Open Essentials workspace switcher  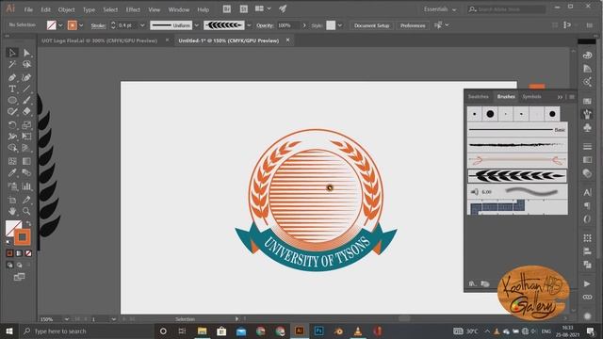point(440,9)
